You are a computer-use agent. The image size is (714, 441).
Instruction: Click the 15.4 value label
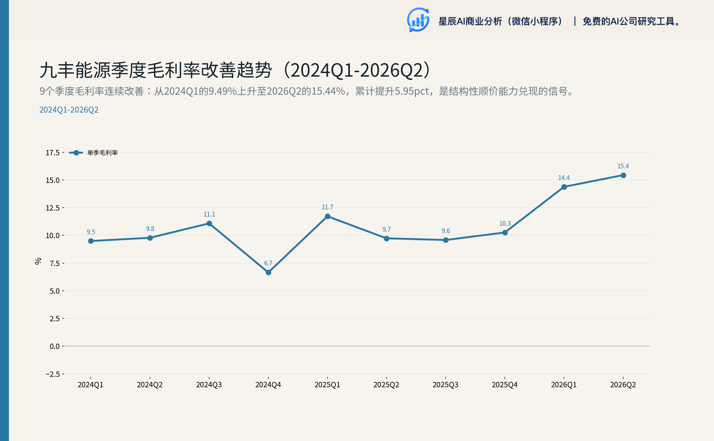623,166
